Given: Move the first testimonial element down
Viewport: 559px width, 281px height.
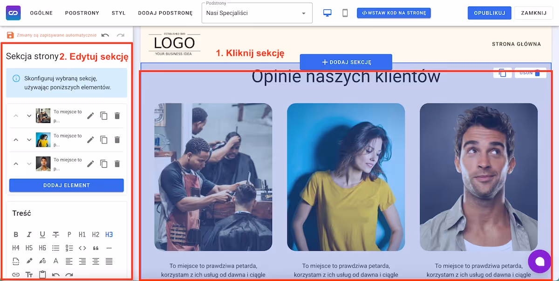Looking at the screenshot, I should coord(29,116).
